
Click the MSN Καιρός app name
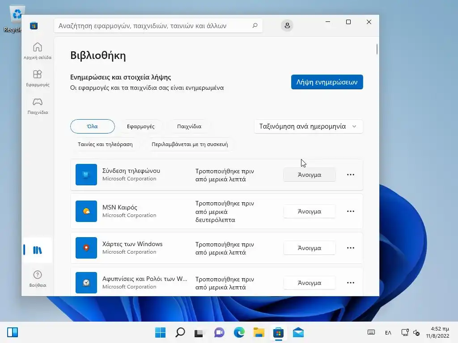pos(120,207)
